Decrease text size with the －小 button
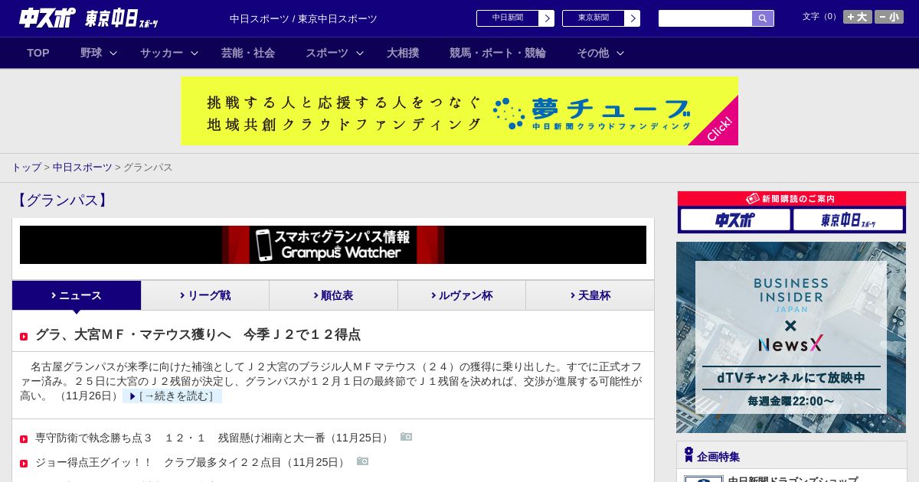This screenshot has height=482, width=919. pyautogui.click(x=889, y=17)
